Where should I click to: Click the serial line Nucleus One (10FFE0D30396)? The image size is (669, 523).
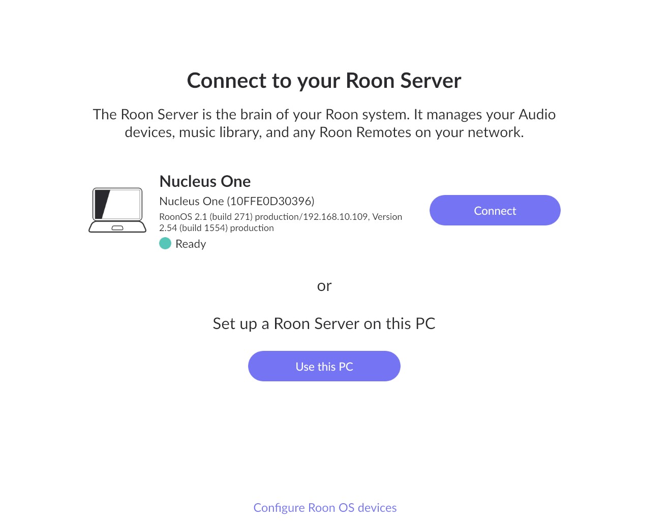point(237,201)
